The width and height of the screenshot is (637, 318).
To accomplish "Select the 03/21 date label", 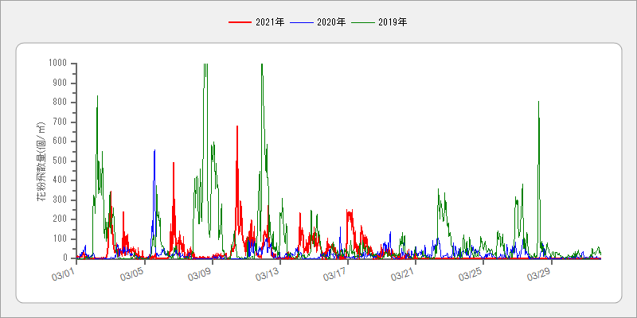I will click(403, 274).
